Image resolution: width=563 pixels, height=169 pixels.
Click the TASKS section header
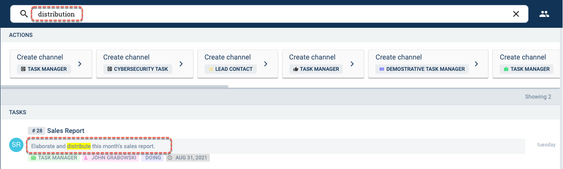[18, 112]
